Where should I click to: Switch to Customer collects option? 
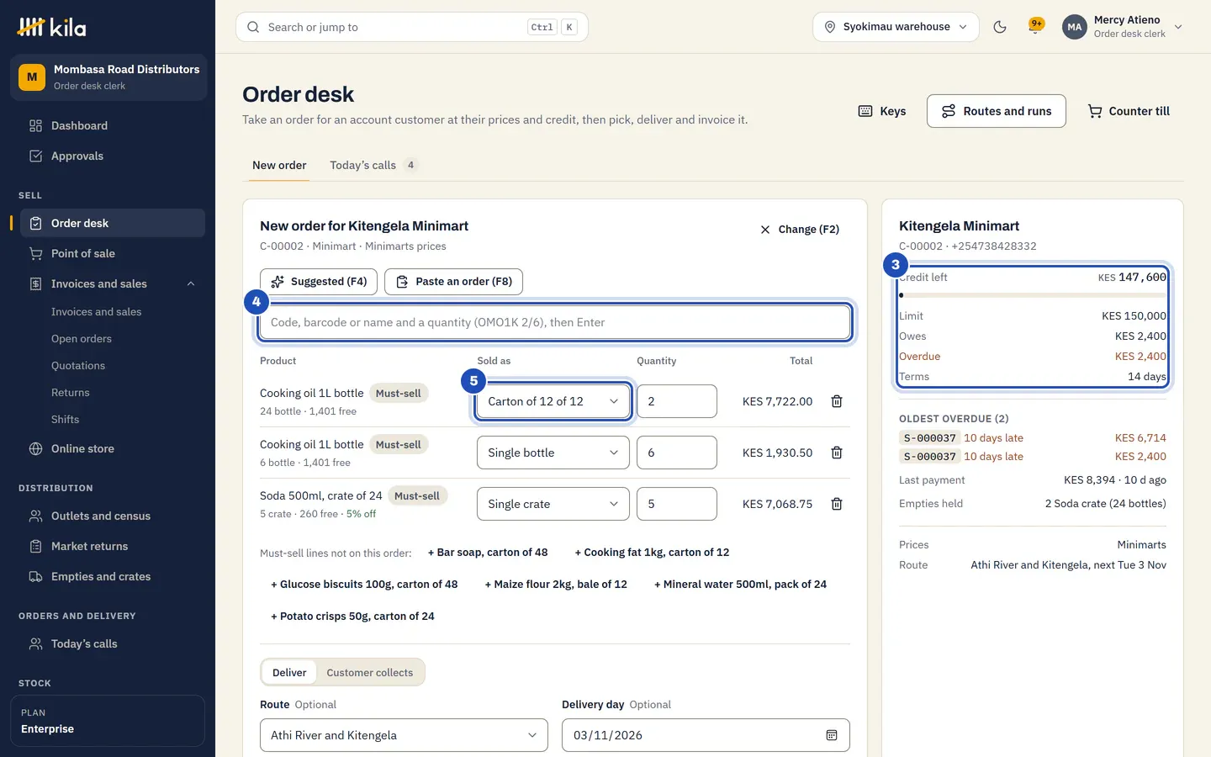click(370, 672)
